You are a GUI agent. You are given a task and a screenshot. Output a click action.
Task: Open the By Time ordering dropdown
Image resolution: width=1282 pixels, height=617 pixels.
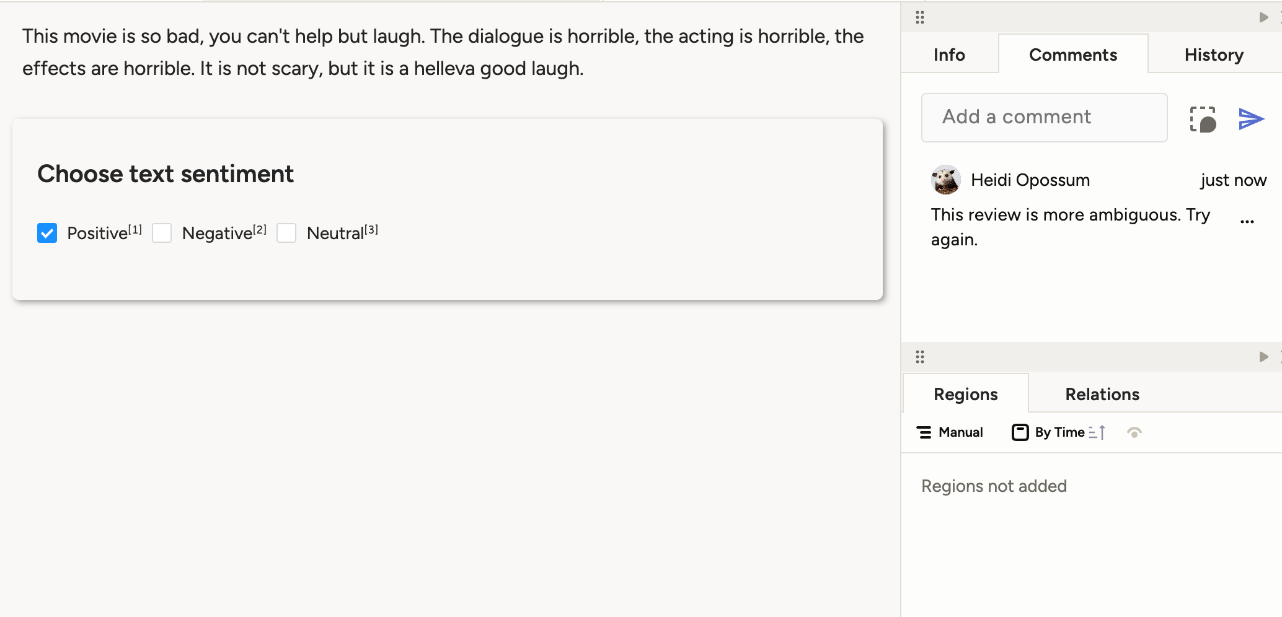[x=1060, y=432]
